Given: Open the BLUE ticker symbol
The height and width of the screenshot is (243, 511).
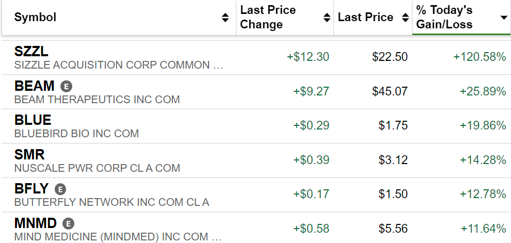Looking at the screenshot, I should coord(33,120).
